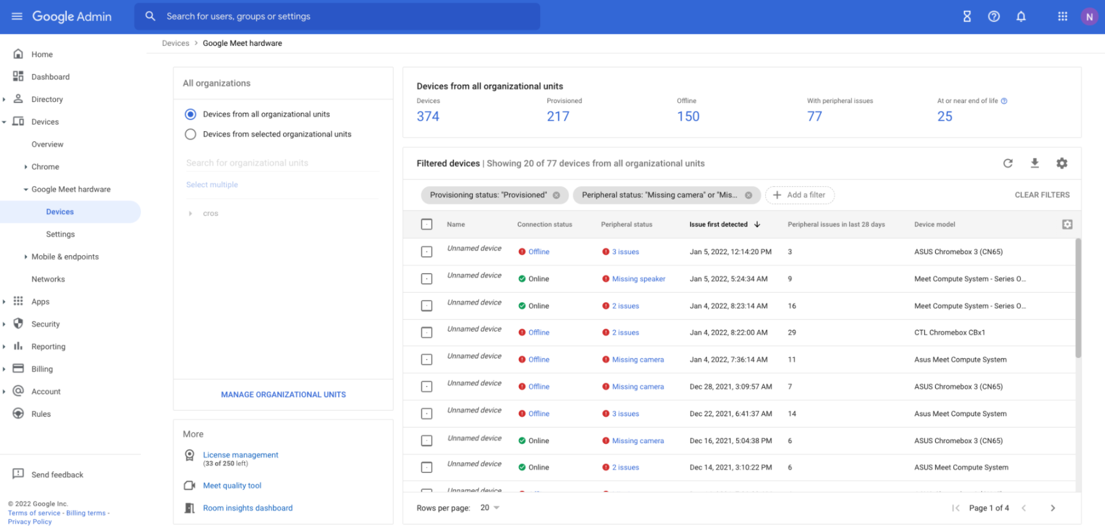Screen dimensions: 1105x529
Task: Remove the Peripheral status filter chip
Action: coord(749,195)
